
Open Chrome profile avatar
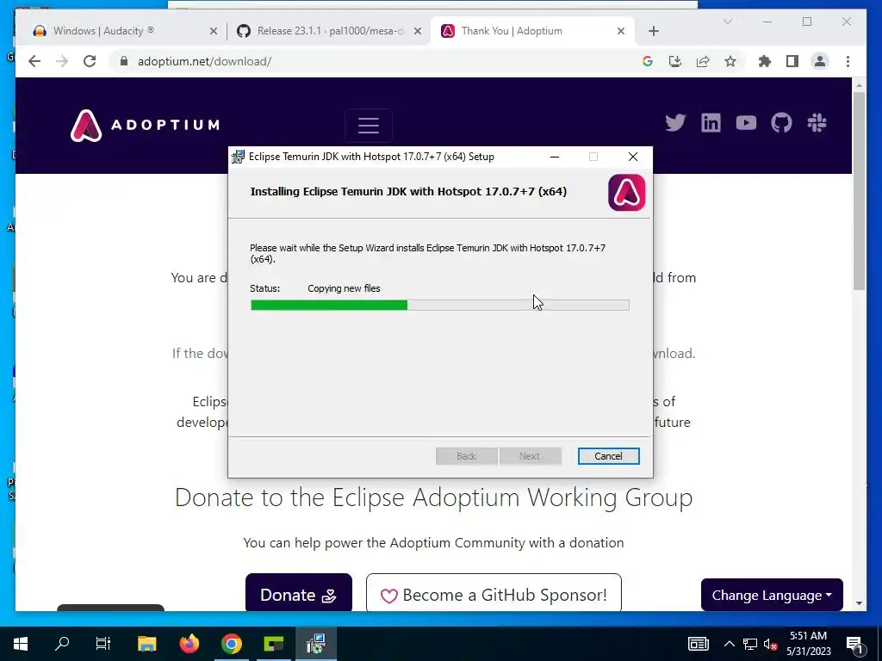(x=820, y=61)
